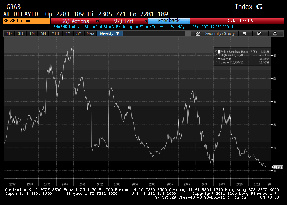The width and height of the screenshot is (287, 205).
Task: Click the 1997 label on the time axis
Action: pyautogui.click(x=12, y=184)
